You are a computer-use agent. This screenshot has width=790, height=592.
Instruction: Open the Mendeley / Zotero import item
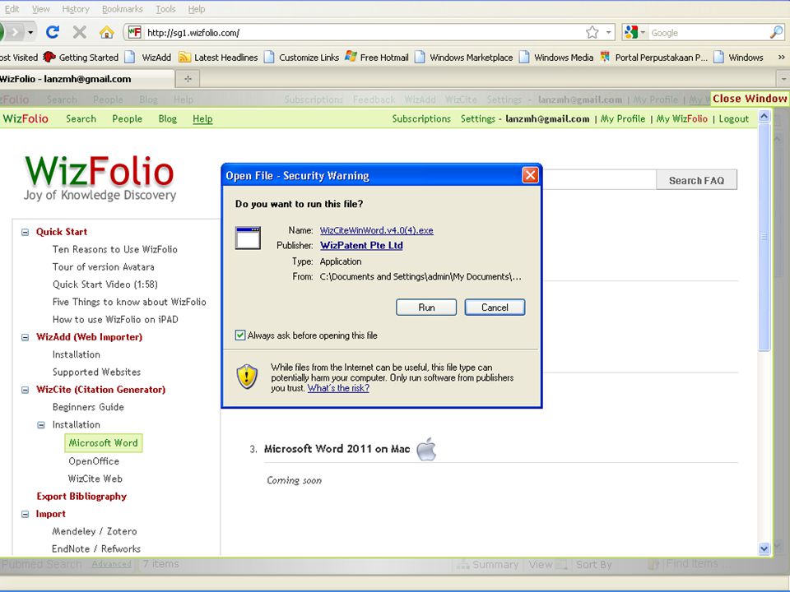(94, 531)
